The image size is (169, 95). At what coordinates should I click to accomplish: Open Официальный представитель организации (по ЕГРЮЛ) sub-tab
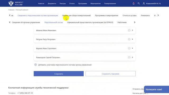point(90,22)
